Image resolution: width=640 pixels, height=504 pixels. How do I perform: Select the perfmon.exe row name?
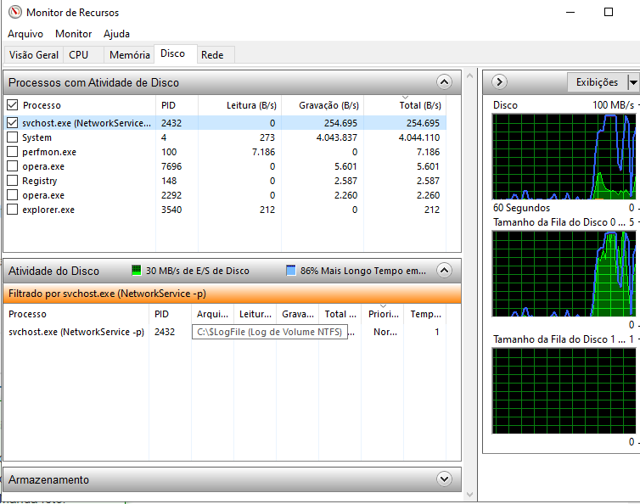49,152
